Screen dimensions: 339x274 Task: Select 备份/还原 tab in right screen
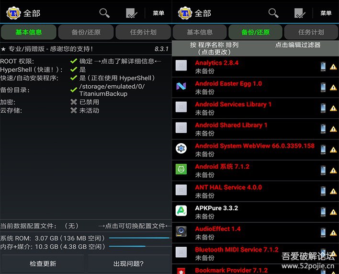255,32
